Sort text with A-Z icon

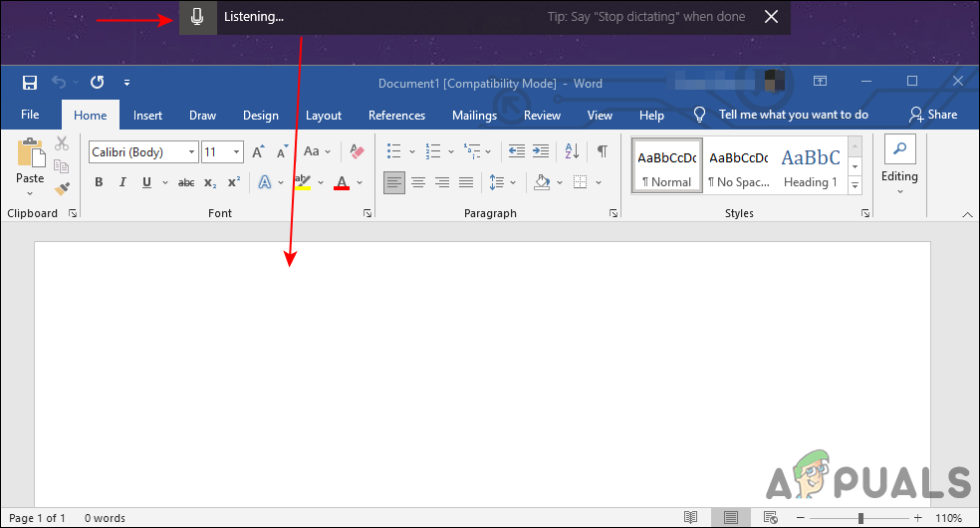pos(572,151)
